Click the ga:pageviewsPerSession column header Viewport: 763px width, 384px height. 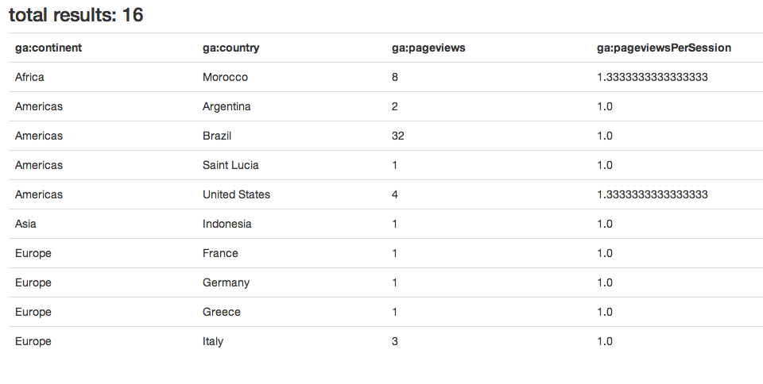(x=664, y=48)
